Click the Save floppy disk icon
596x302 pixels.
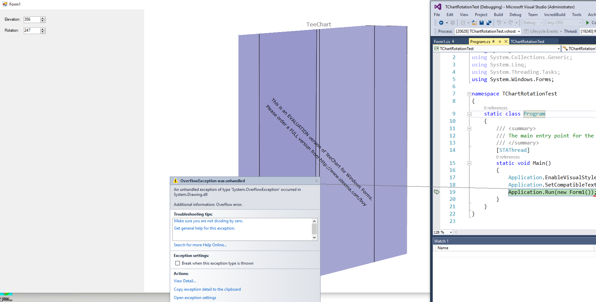coord(482,23)
